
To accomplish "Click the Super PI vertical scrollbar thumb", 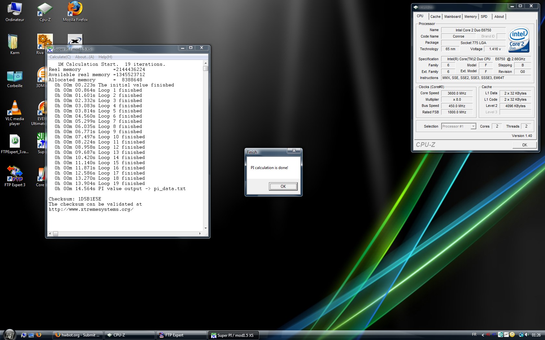I will tap(206, 68).
